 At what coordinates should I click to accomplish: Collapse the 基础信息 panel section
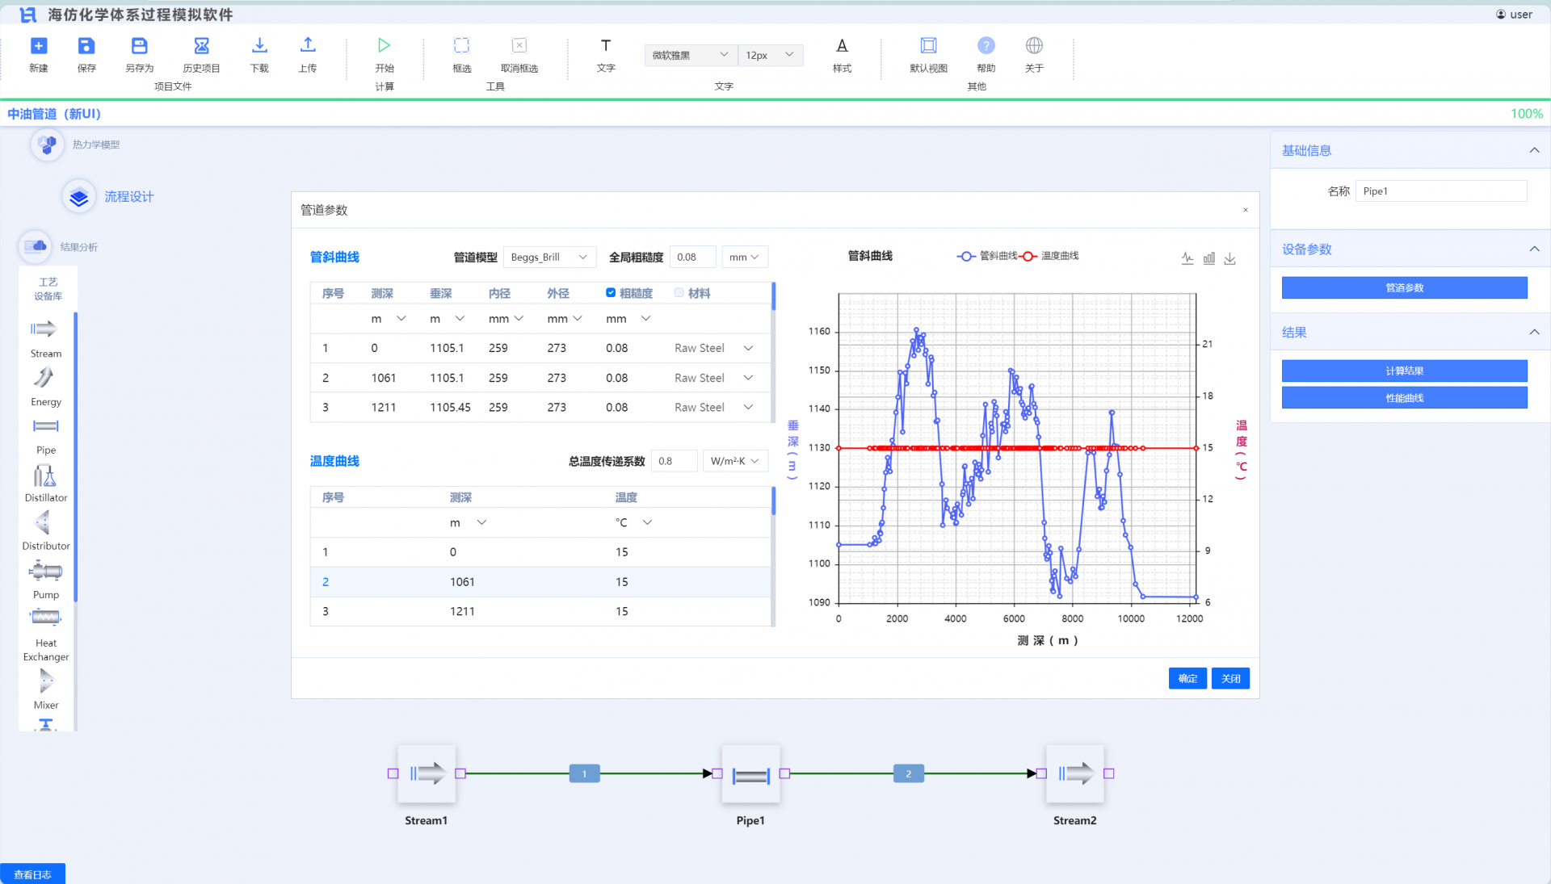(1534, 150)
